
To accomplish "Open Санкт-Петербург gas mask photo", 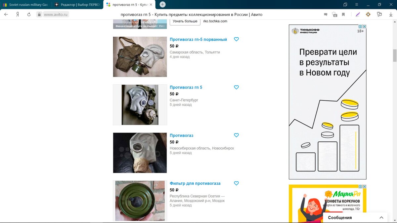I will coord(140,105).
